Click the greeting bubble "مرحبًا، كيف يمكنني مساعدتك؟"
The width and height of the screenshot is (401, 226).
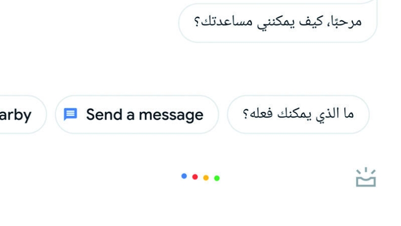(278, 23)
